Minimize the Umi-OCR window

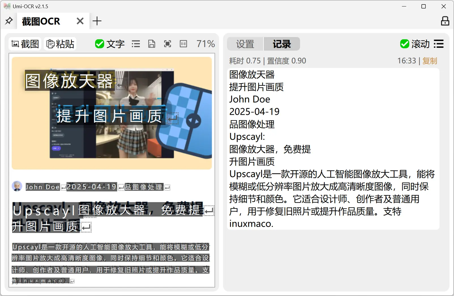pos(404,6)
